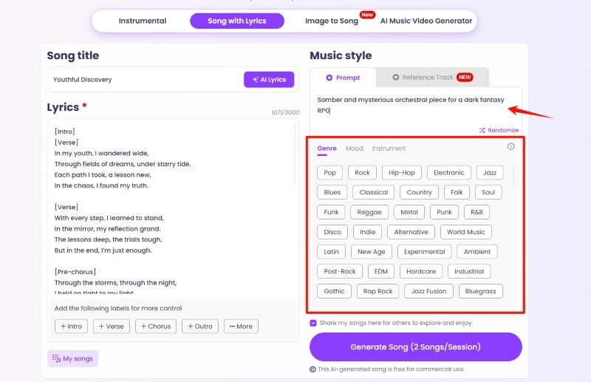This screenshot has width=591, height=382.
Task: Choose Gothic genre tag
Action: point(334,291)
